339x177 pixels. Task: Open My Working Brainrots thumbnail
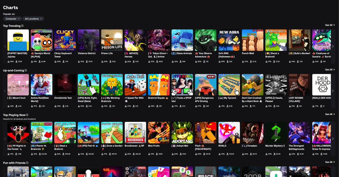tap(112, 85)
